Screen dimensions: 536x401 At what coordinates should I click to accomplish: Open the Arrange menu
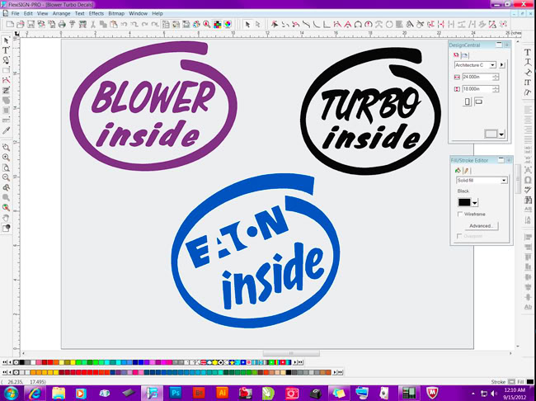tap(61, 14)
